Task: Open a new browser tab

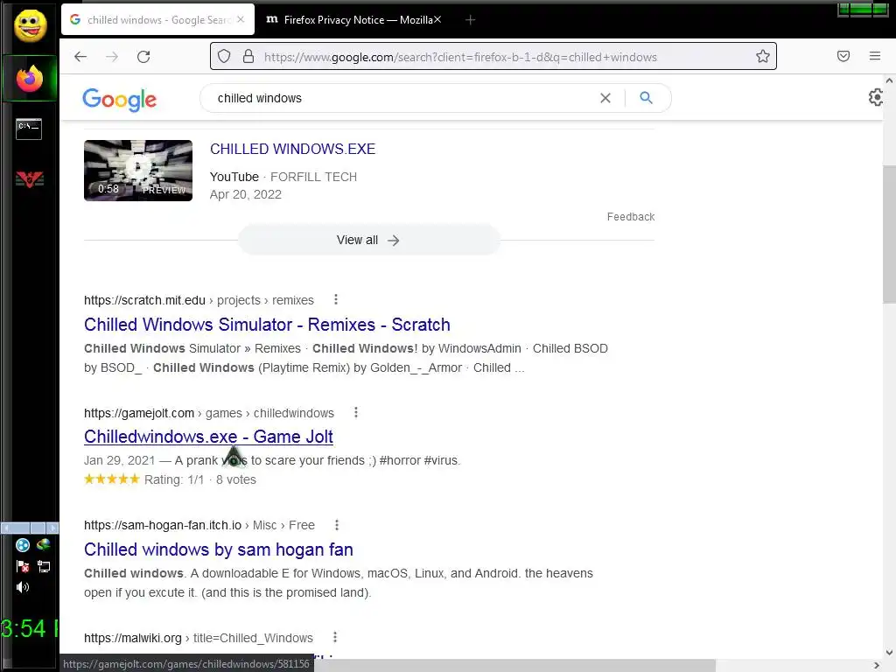Action: 470,20
